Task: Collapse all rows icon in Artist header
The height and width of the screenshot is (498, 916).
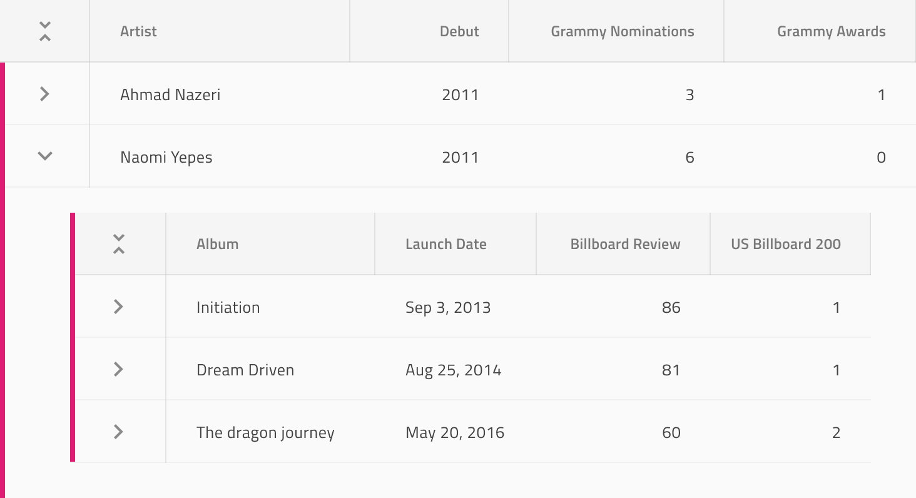Action: (x=44, y=31)
